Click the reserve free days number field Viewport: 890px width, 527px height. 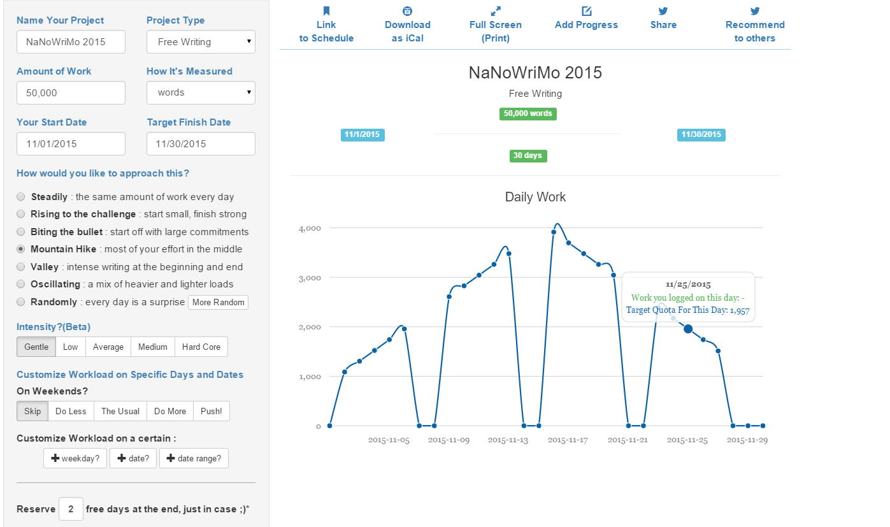71,509
